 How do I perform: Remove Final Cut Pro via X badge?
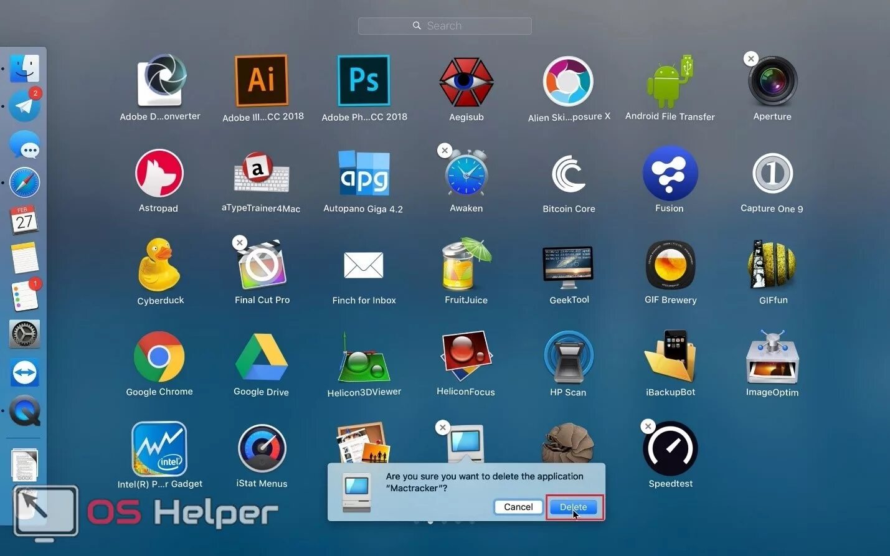coord(240,243)
